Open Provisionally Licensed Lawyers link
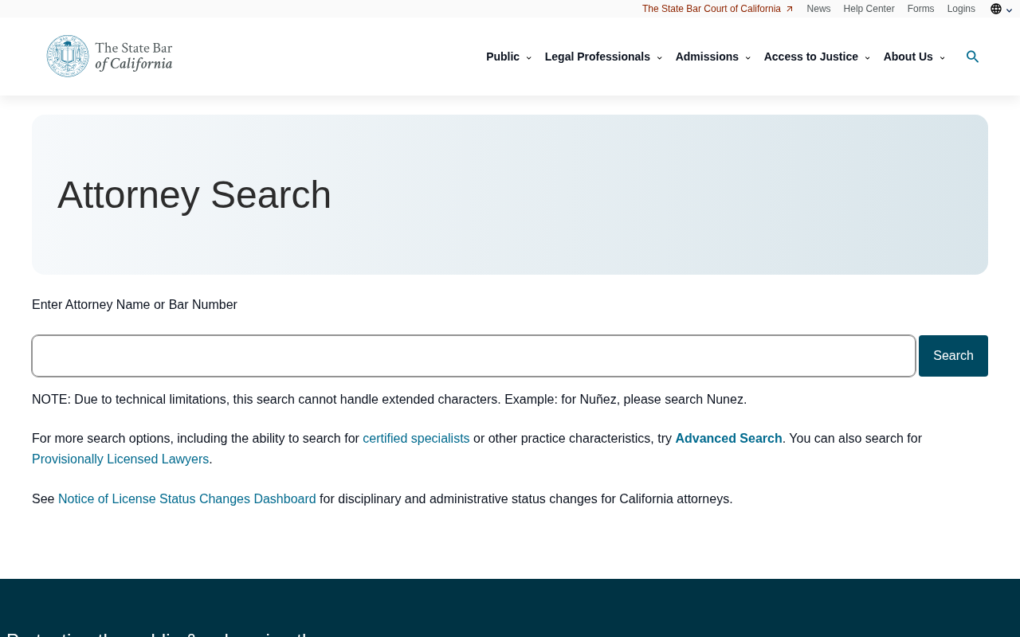The width and height of the screenshot is (1020, 637). (120, 459)
